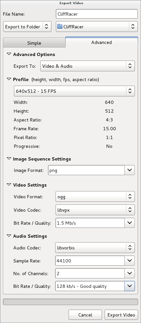Open the Video Codec libvpx dropdown
Viewport: 141px width, 323px height.
point(95,210)
